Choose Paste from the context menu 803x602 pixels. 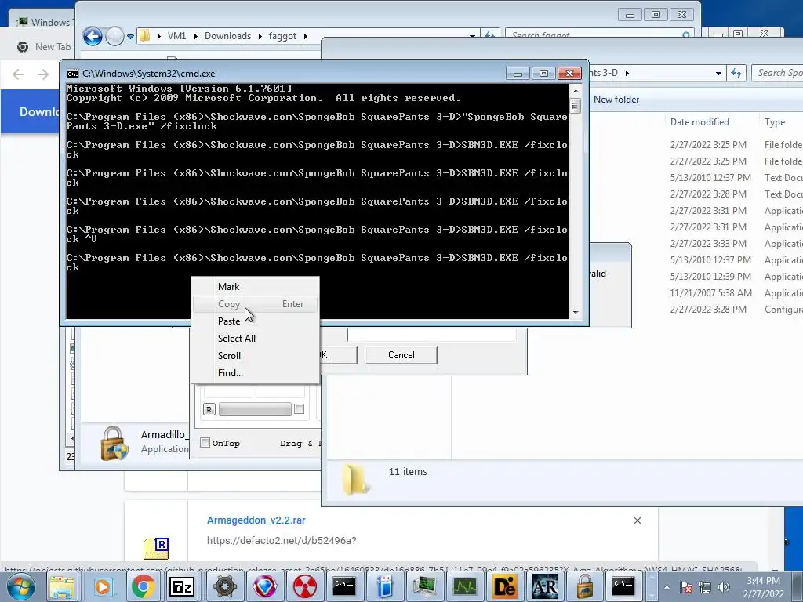click(x=256, y=321)
